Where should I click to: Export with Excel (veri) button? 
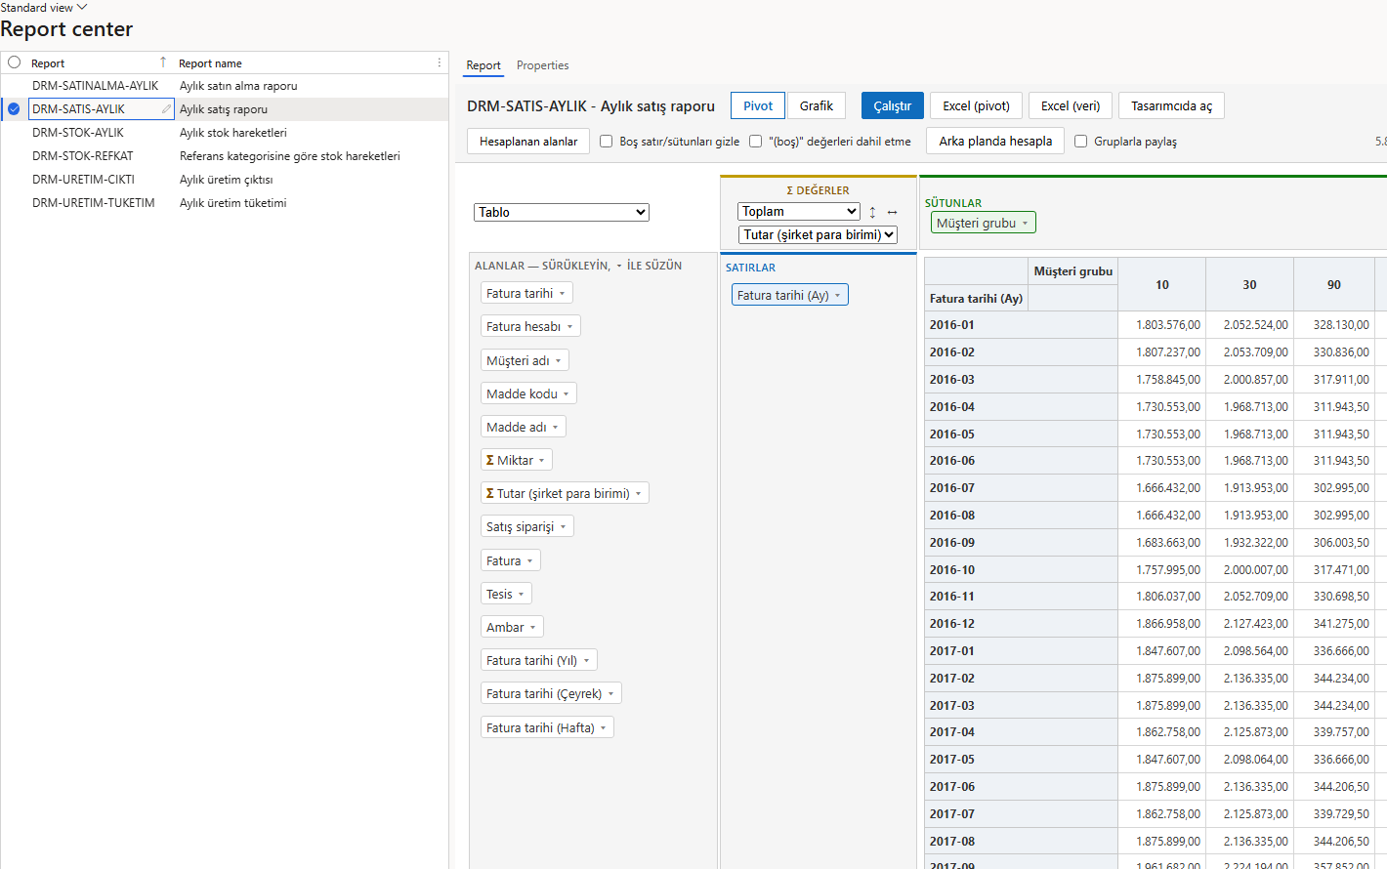click(1071, 105)
